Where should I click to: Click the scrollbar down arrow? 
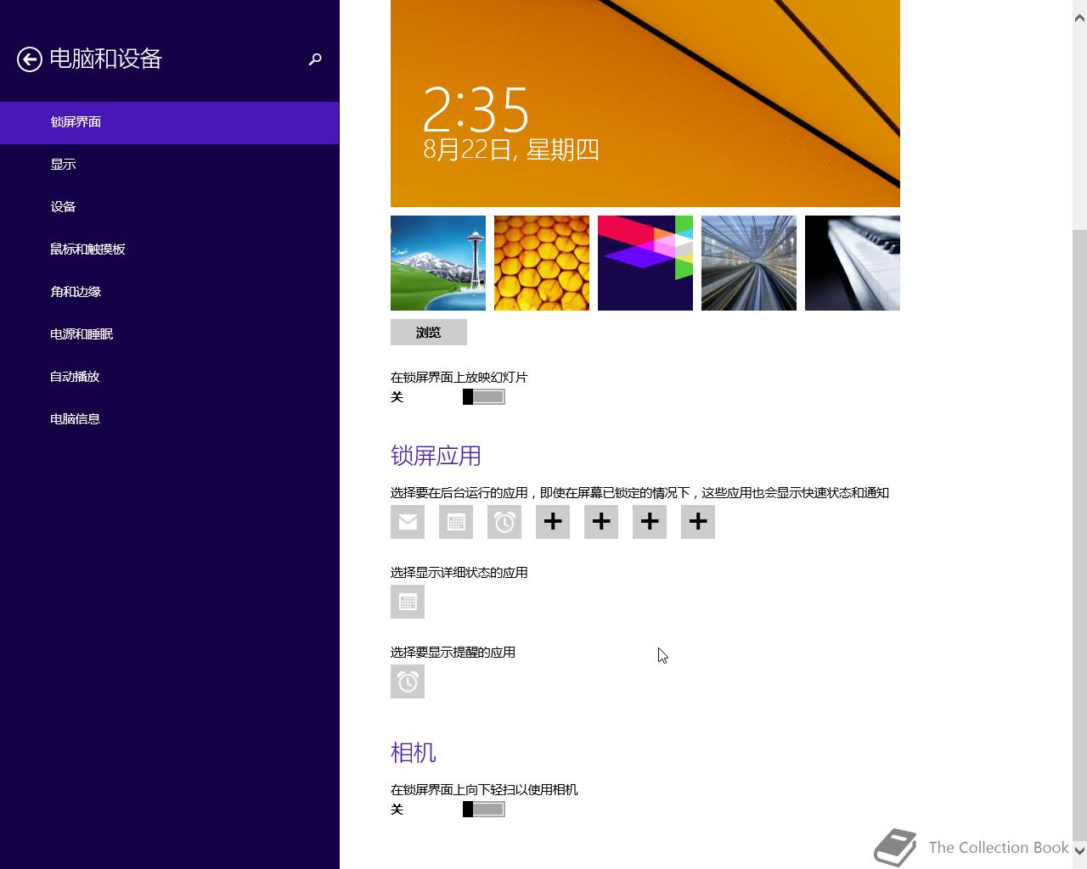(1079, 849)
